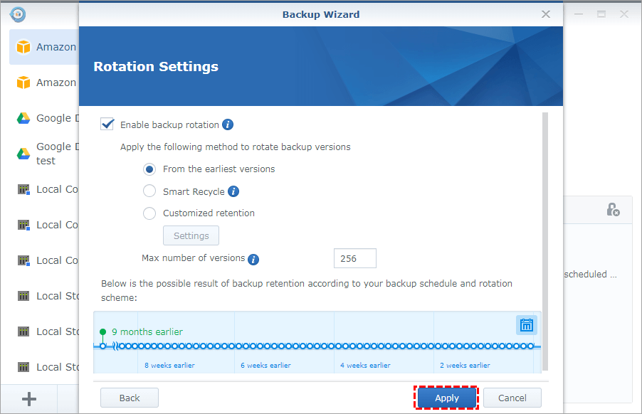642x414 pixels.
Task: Click the lock icon in the background window
Action: [x=613, y=209]
